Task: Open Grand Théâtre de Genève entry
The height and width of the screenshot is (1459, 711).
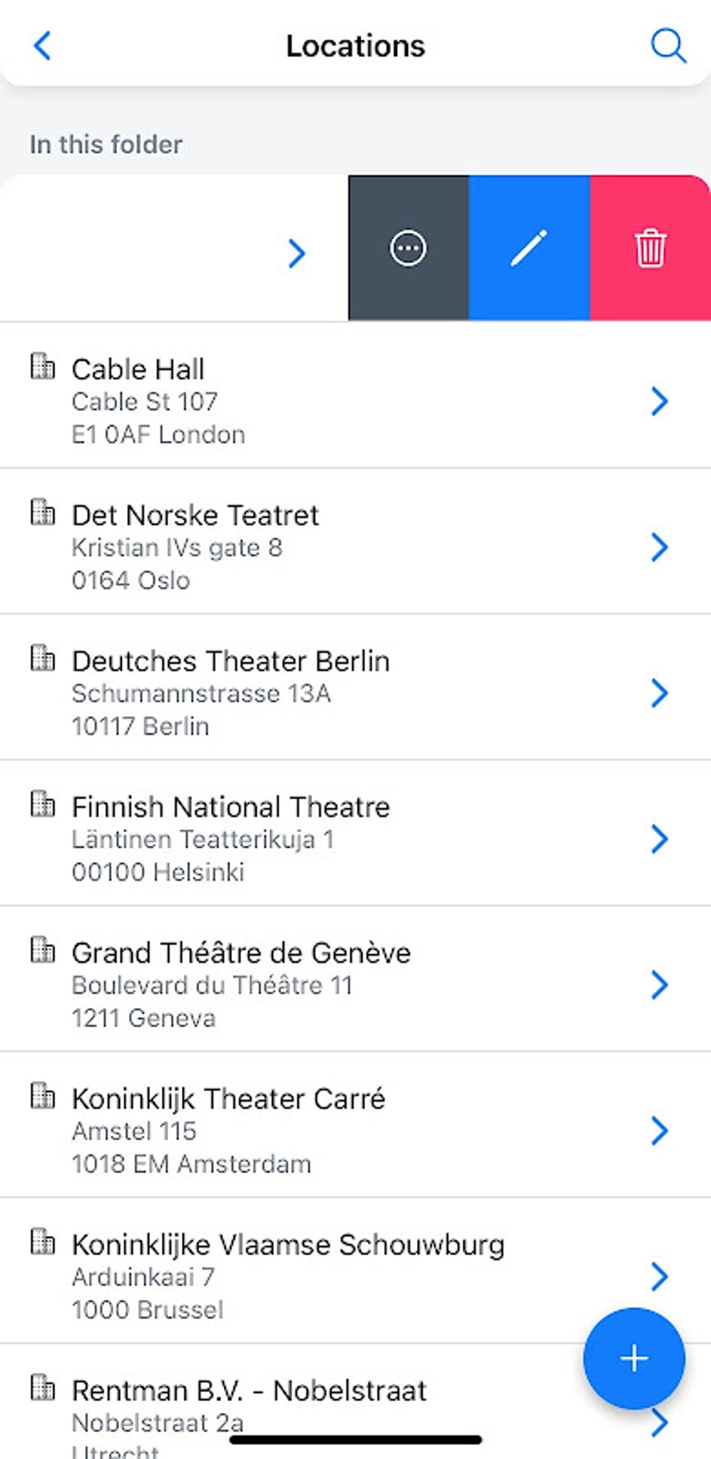Action: pyautogui.click(x=241, y=953)
